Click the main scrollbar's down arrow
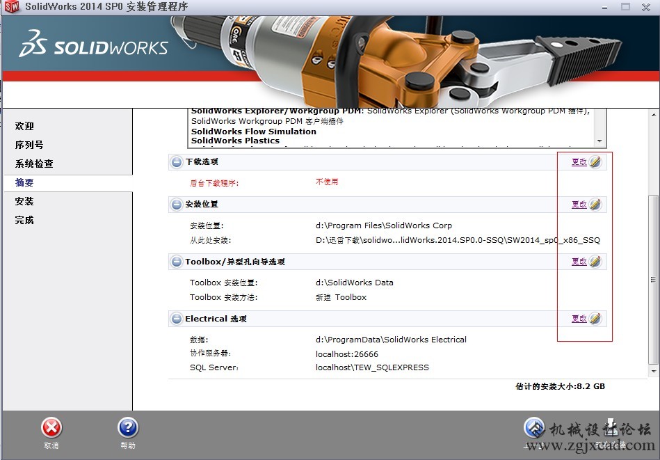Image resolution: width=660 pixels, height=460 pixels. (653, 371)
